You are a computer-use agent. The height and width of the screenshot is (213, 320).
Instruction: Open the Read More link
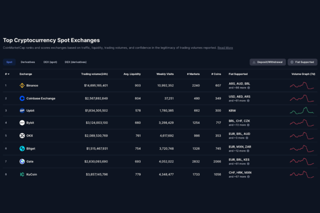click(225, 48)
